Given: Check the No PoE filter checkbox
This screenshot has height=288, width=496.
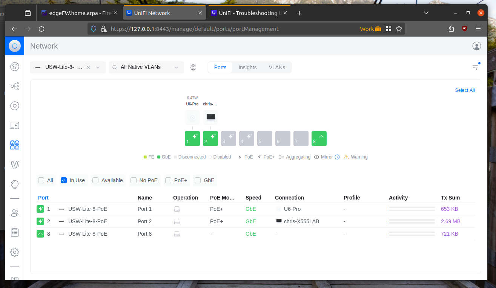Looking at the screenshot, I should [134, 180].
